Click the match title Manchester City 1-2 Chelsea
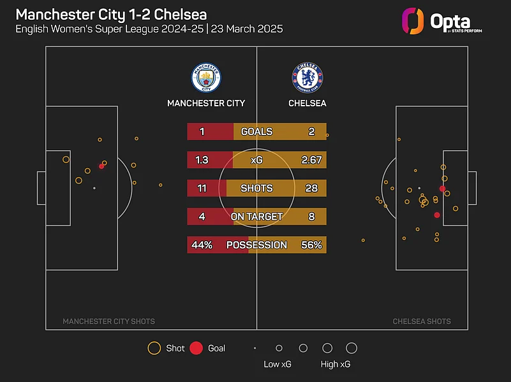The height and width of the screenshot is (382, 511). click(115, 14)
